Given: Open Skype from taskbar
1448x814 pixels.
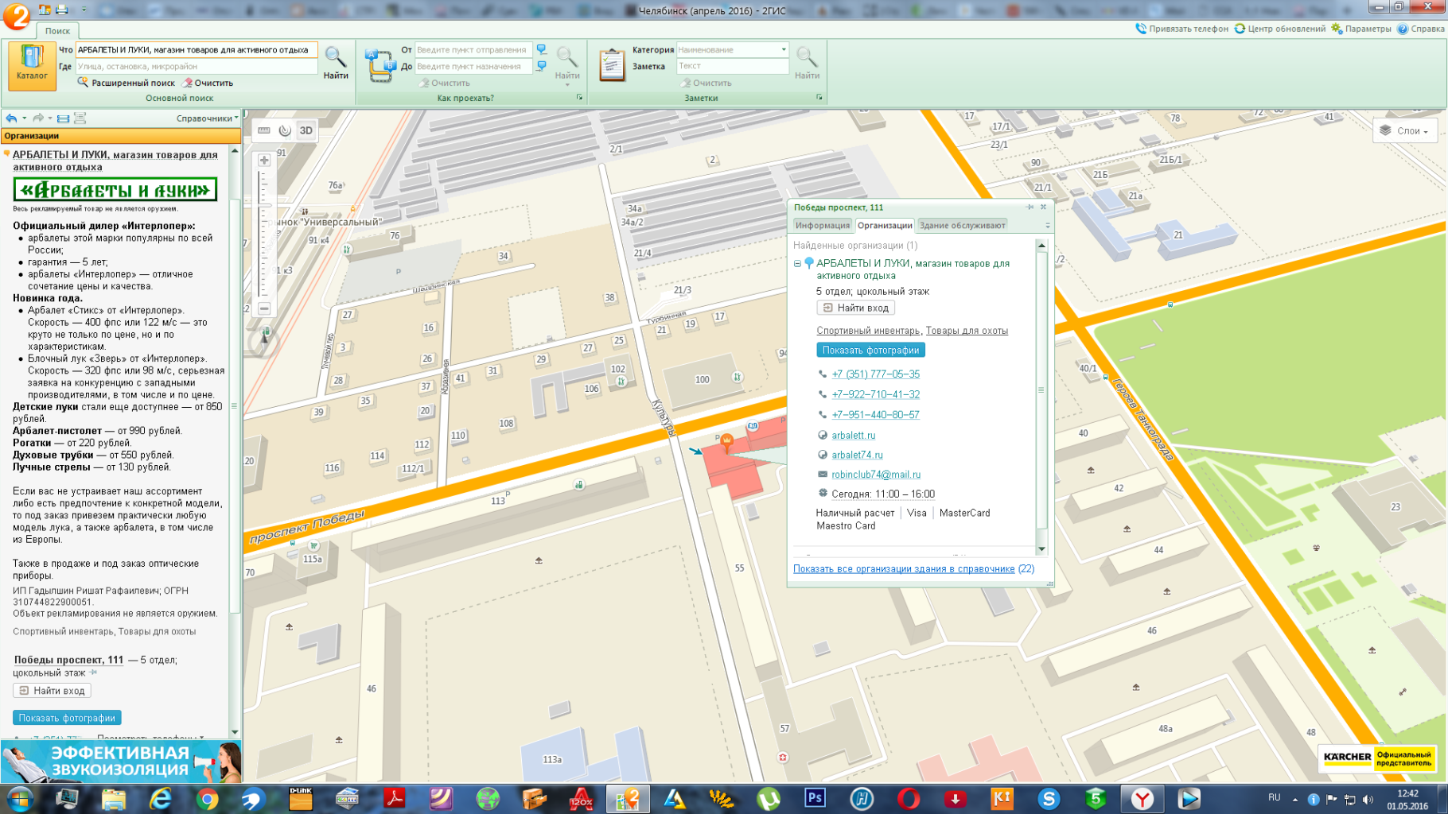Looking at the screenshot, I should point(1049,799).
